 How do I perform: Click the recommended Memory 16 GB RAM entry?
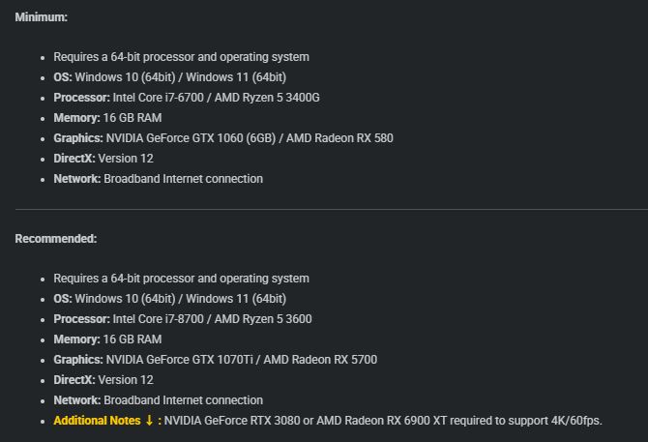click(107, 339)
